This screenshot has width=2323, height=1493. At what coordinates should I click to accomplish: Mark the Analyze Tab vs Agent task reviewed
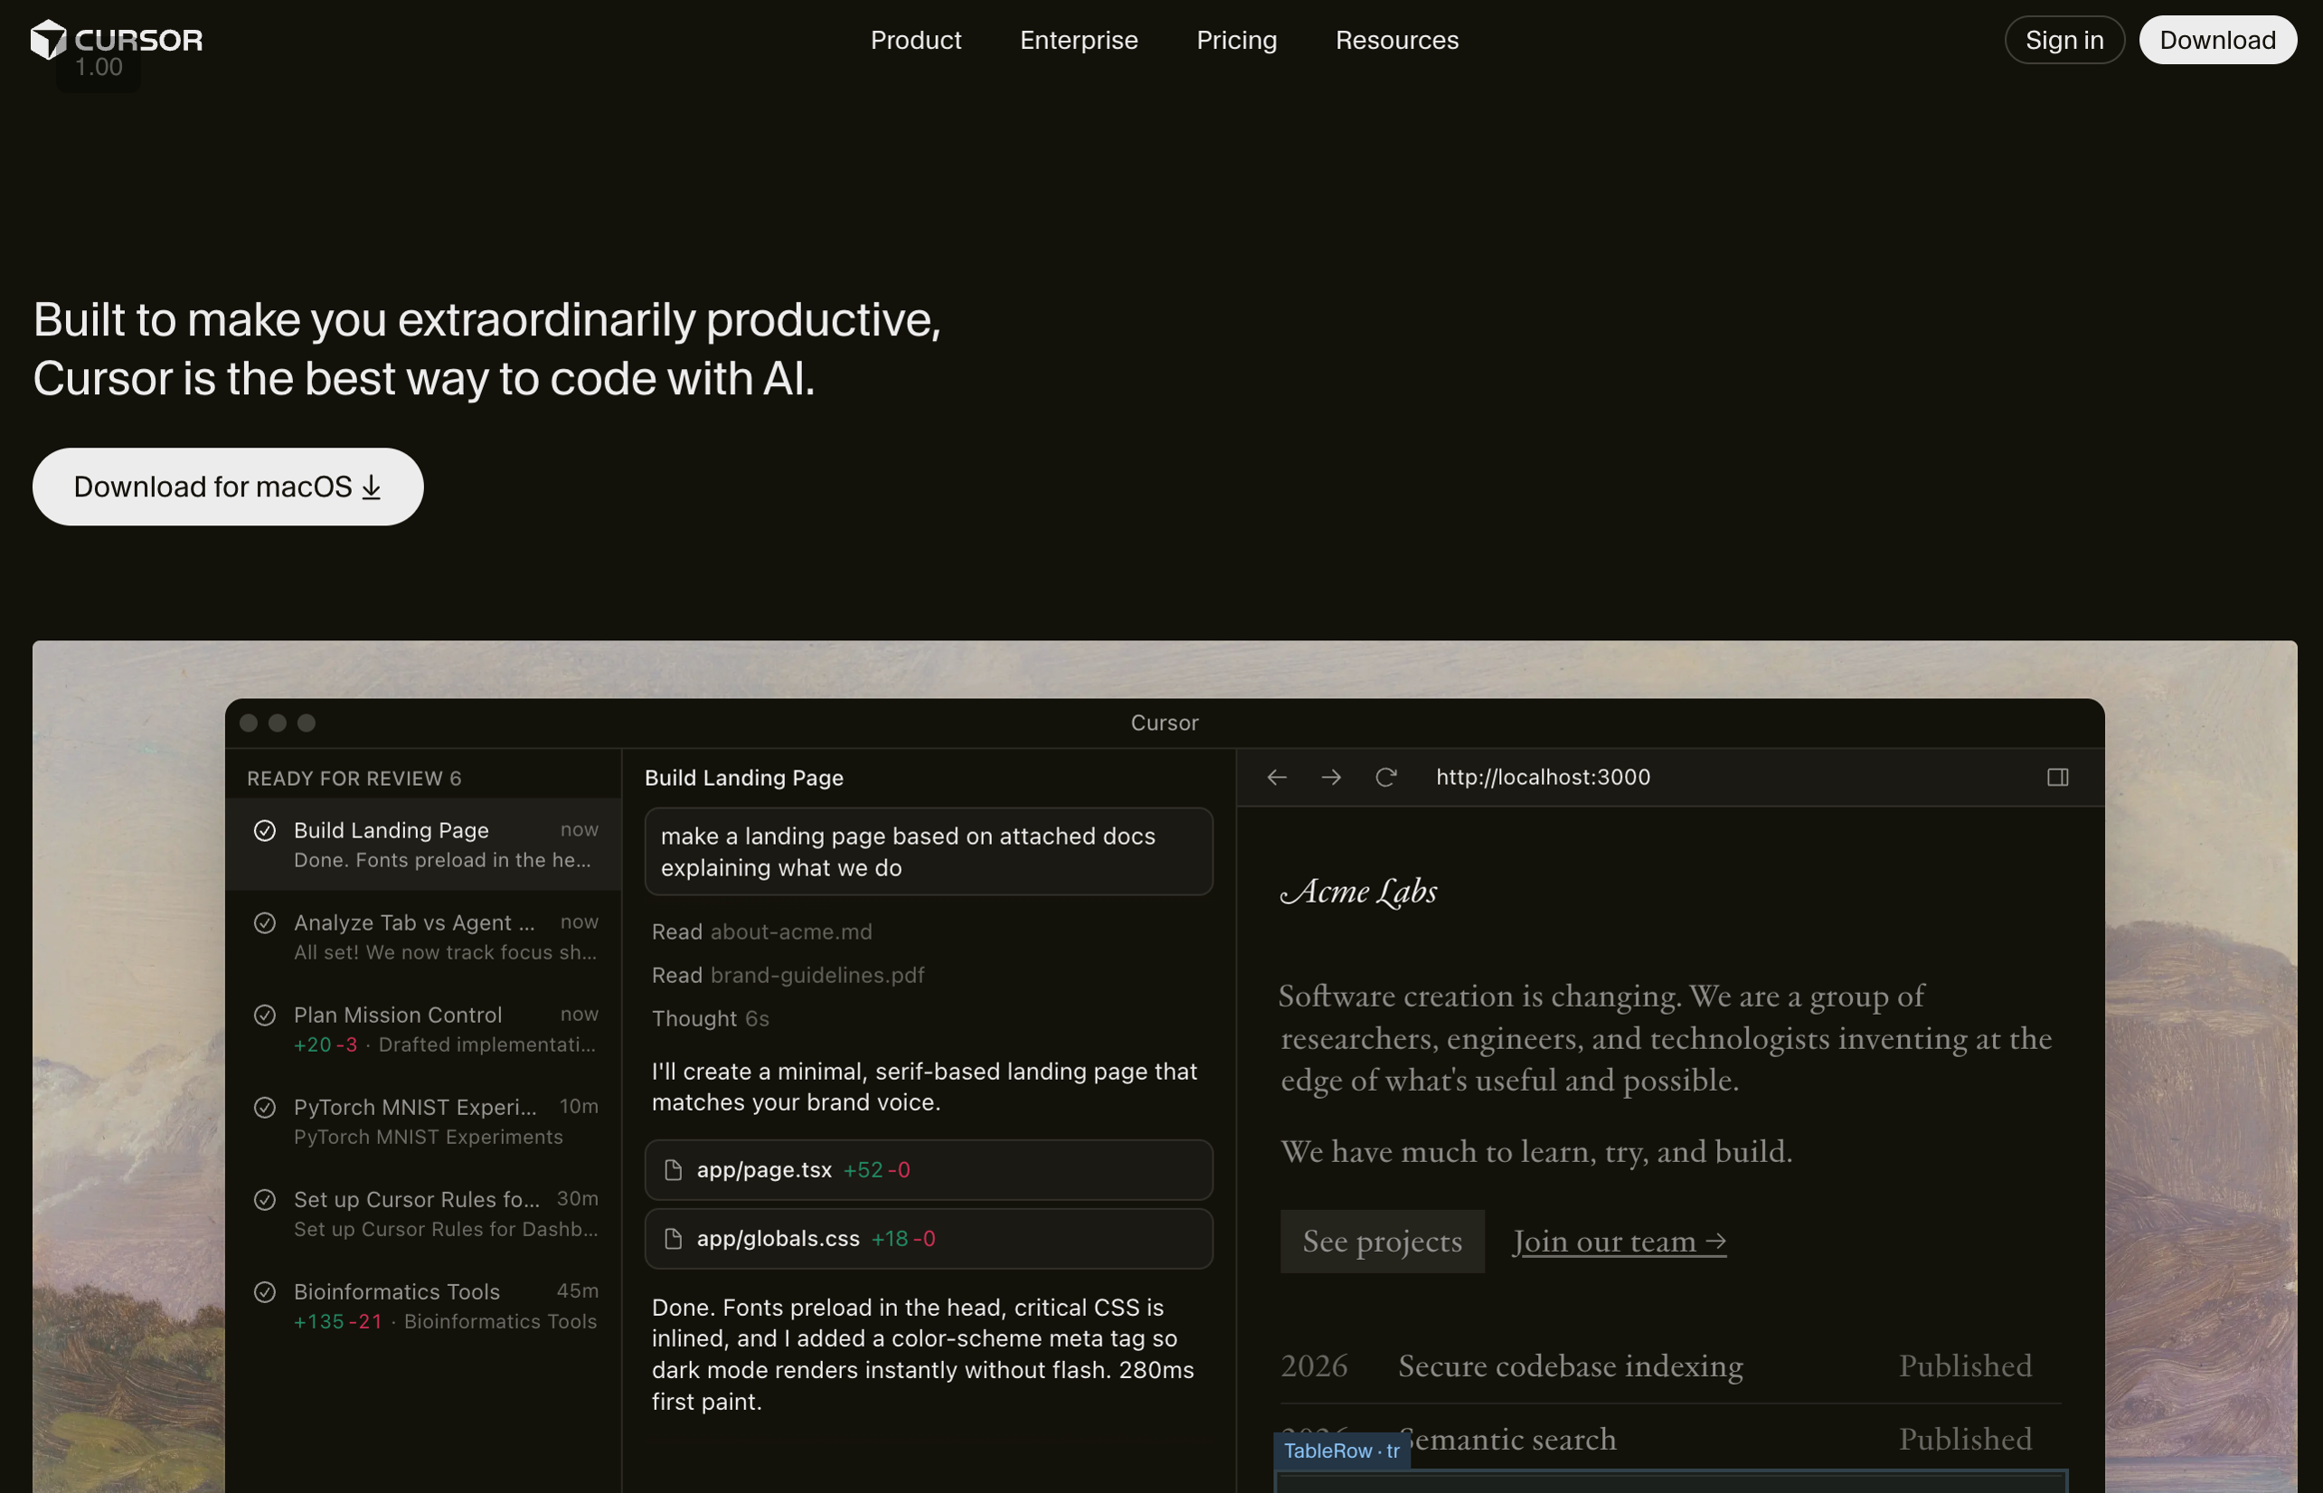click(x=266, y=922)
